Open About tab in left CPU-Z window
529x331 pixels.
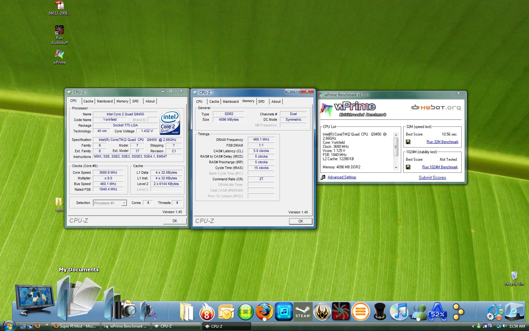coord(150,101)
